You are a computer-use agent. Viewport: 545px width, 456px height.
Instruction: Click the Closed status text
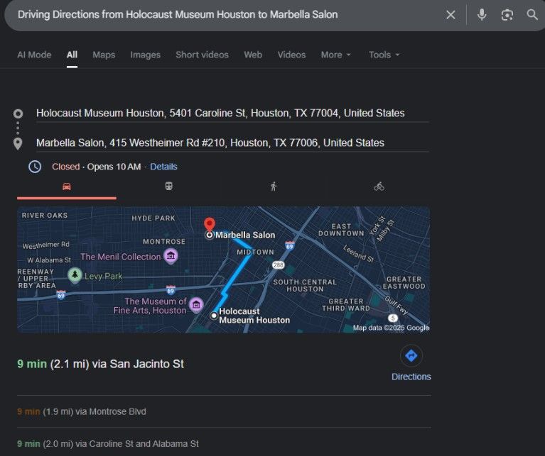65,167
